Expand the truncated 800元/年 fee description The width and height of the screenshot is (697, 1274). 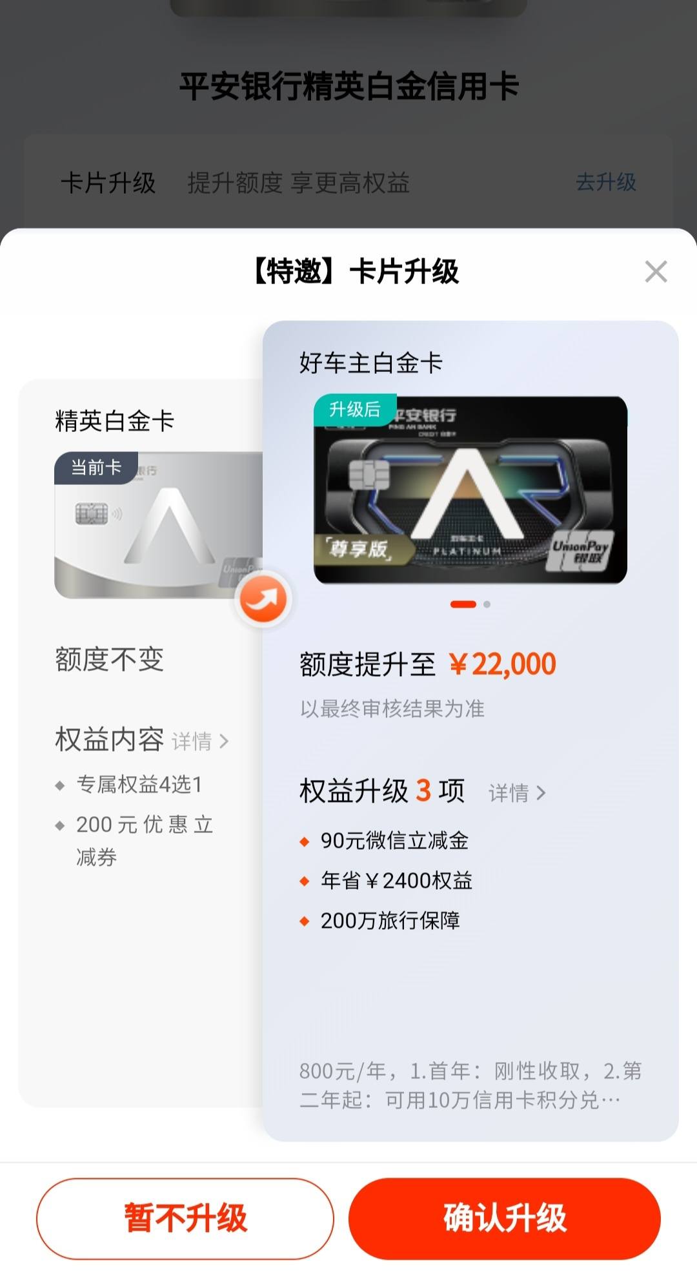(470, 1085)
